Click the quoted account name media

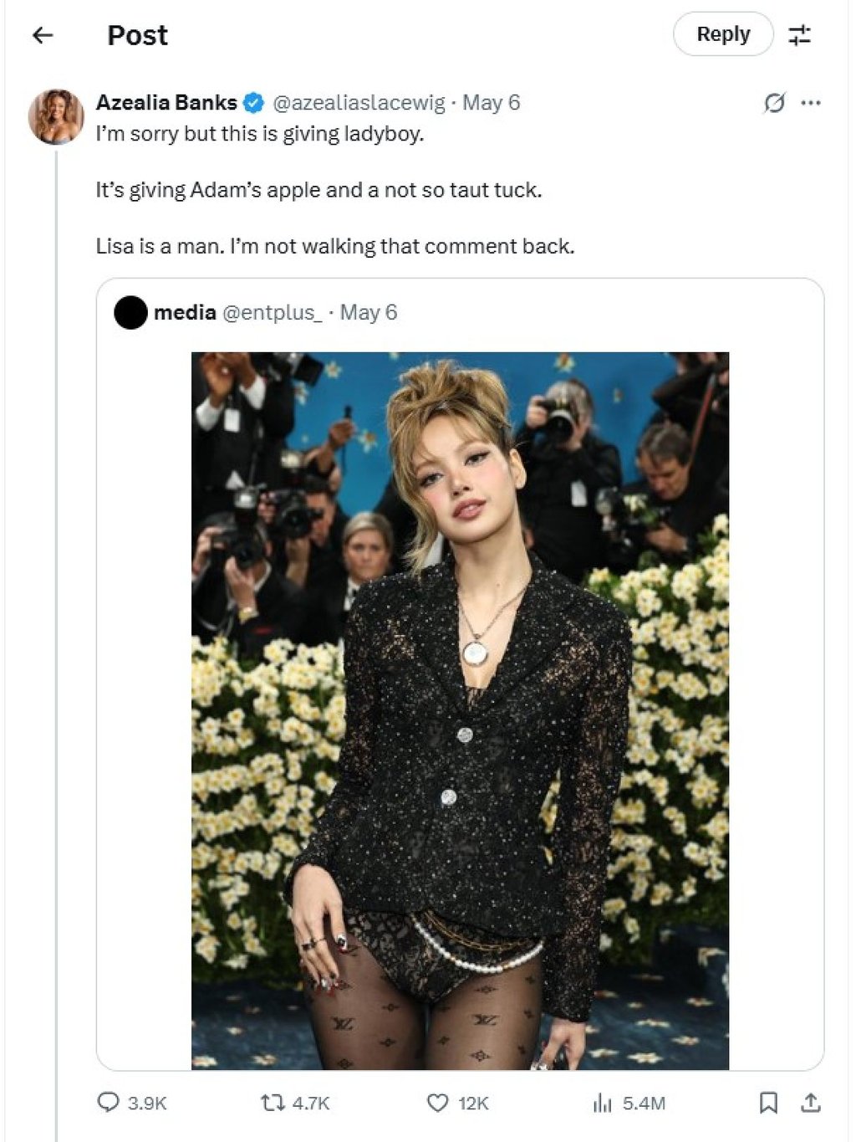tap(185, 312)
